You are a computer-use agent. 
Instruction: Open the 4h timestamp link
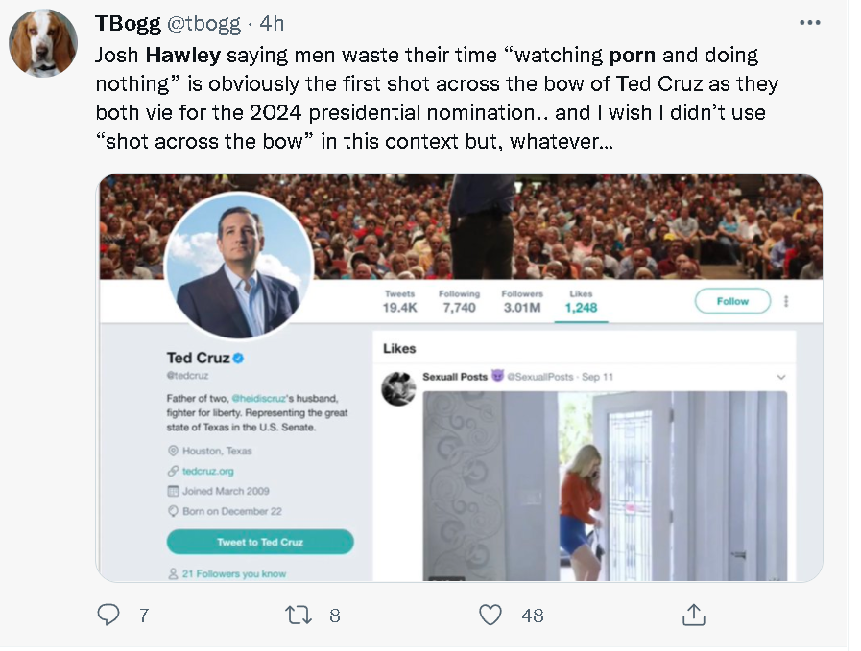click(x=272, y=23)
